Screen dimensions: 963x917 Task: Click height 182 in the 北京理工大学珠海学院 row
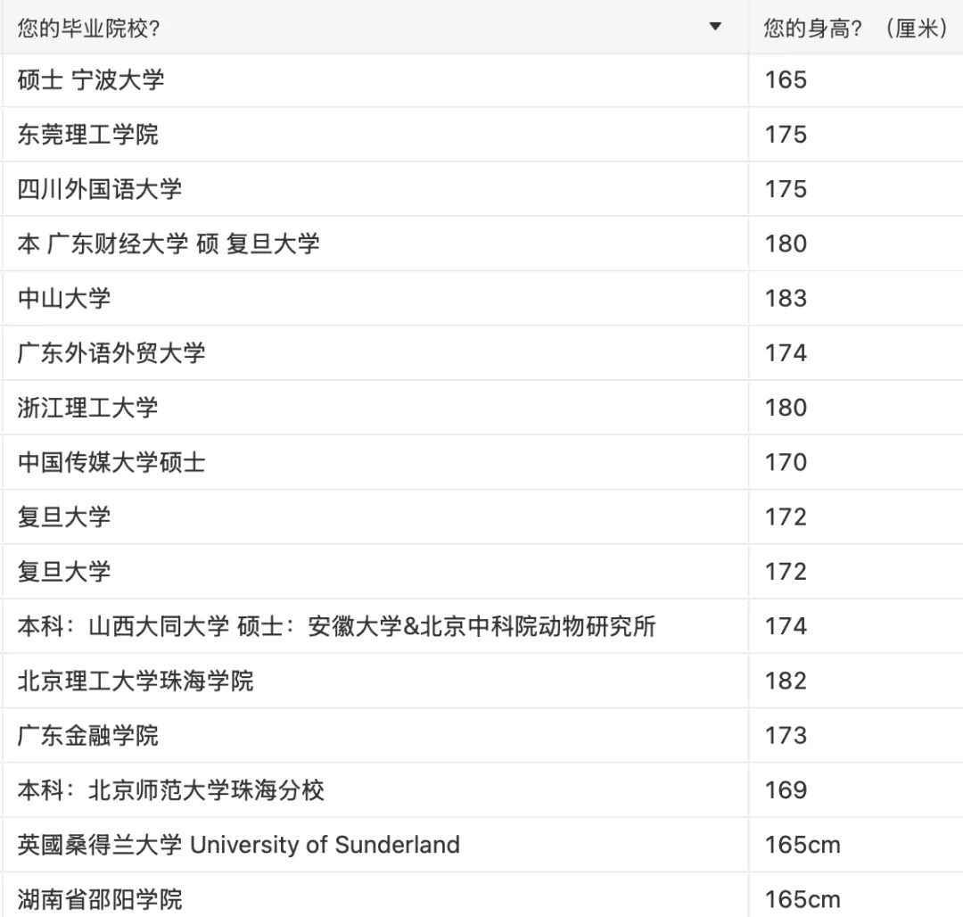click(x=856, y=682)
